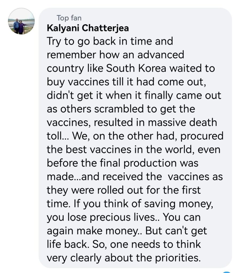Click the phrase 'final production was'

(x=149, y=163)
